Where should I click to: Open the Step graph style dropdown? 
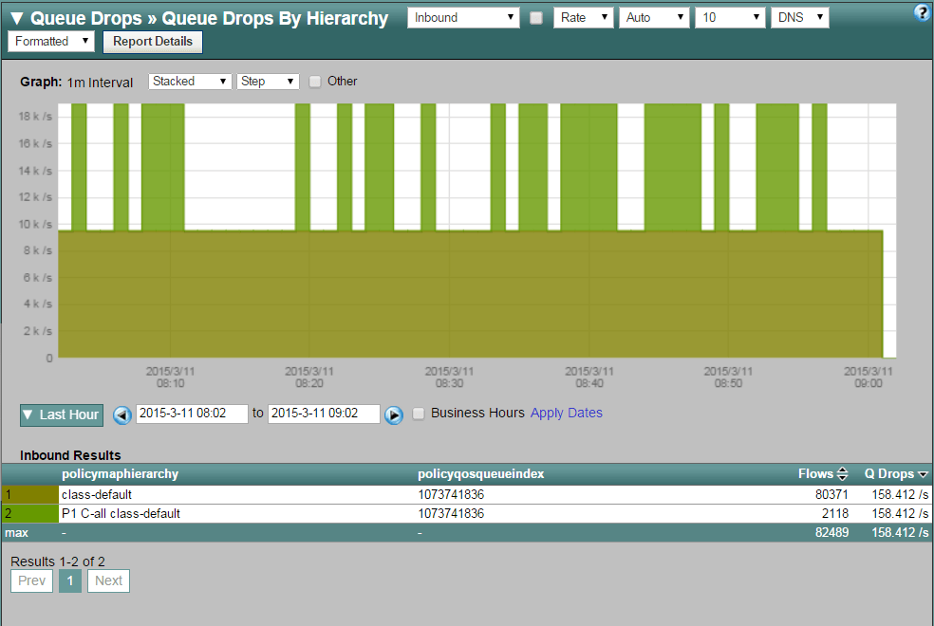tap(268, 82)
